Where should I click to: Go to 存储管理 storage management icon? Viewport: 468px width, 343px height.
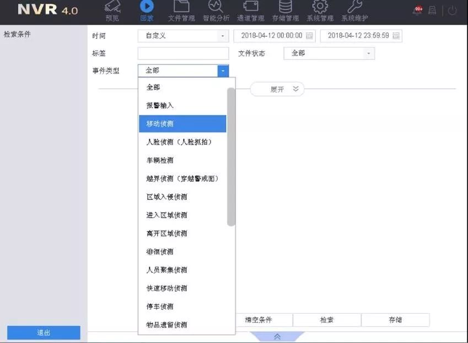tap(286, 8)
